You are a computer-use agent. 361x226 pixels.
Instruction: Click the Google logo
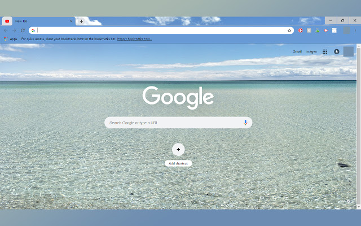pos(178,98)
